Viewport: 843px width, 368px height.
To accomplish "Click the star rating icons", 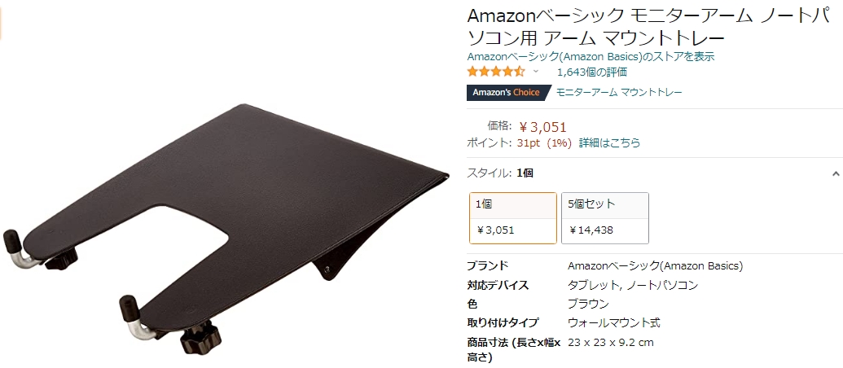I will coord(496,72).
